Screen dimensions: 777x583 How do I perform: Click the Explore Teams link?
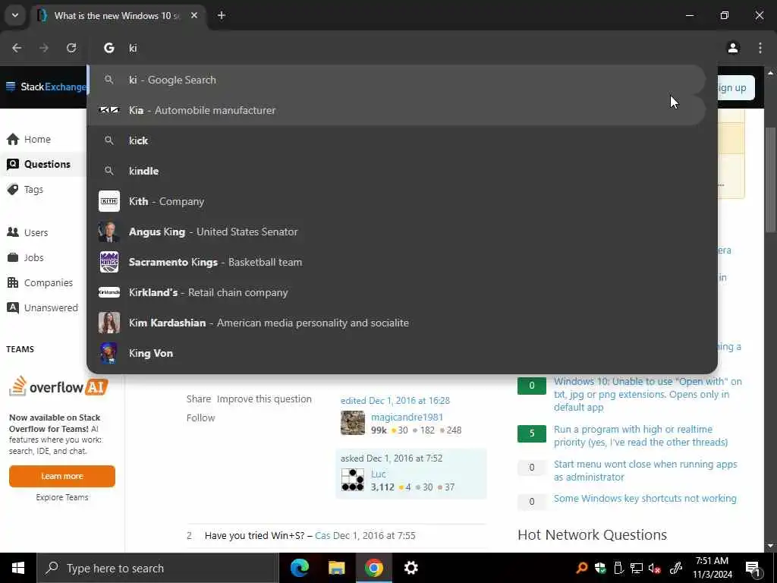pyautogui.click(x=62, y=497)
